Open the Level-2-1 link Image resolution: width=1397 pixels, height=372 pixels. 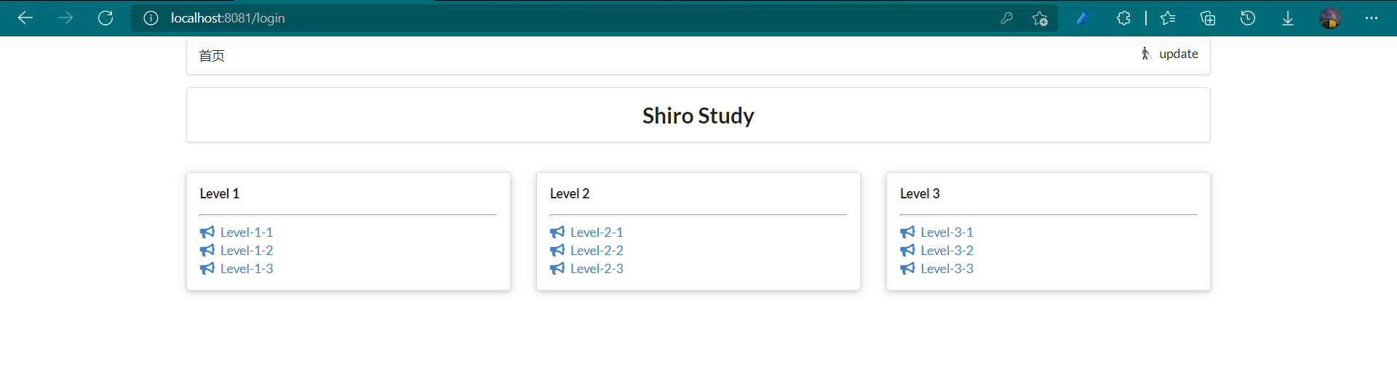click(x=597, y=232)
